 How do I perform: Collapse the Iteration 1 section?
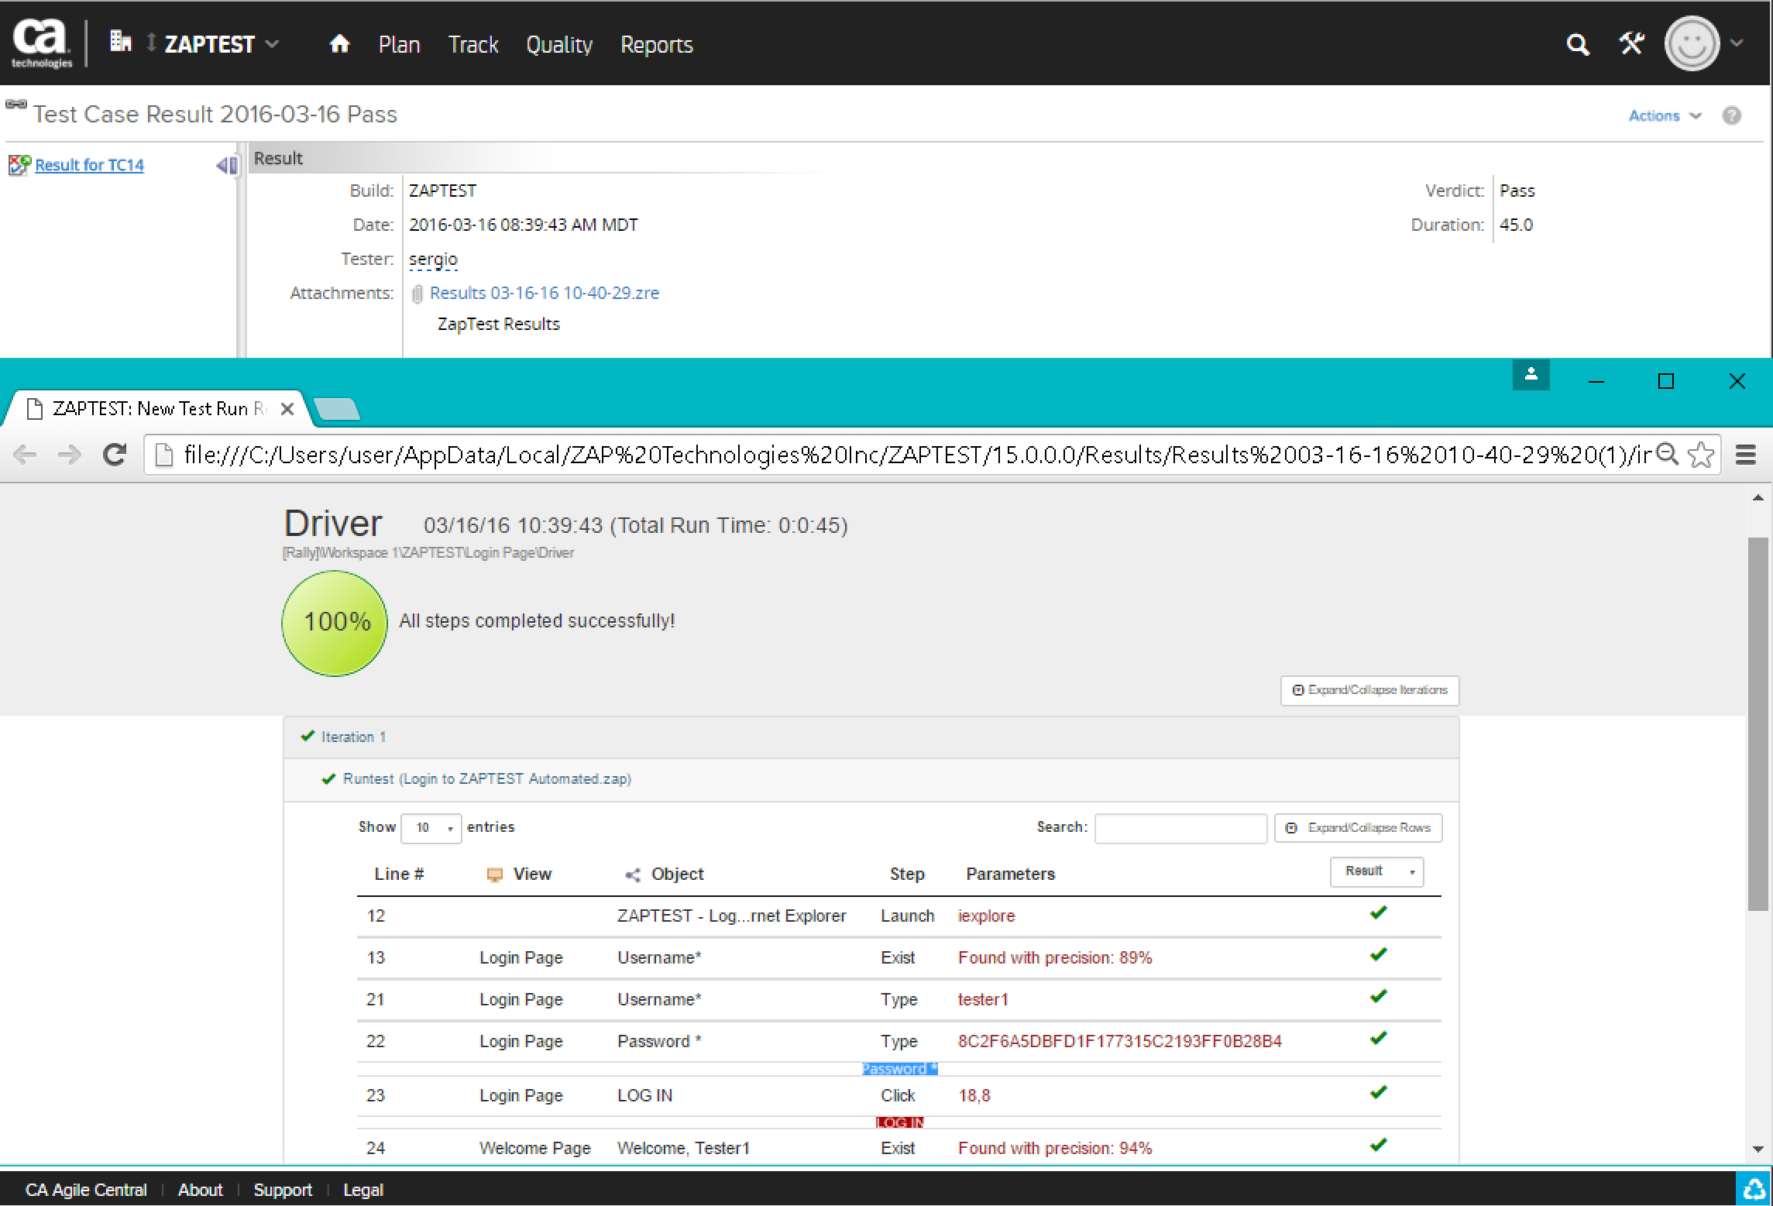[x=353, y=737]
